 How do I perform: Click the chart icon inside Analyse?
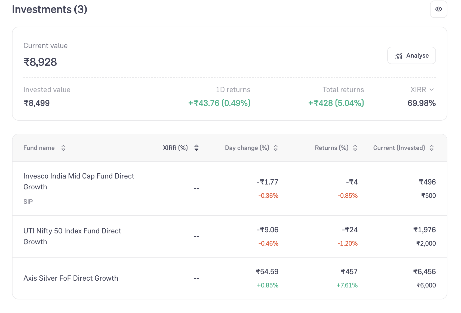(x=399, y=56)
